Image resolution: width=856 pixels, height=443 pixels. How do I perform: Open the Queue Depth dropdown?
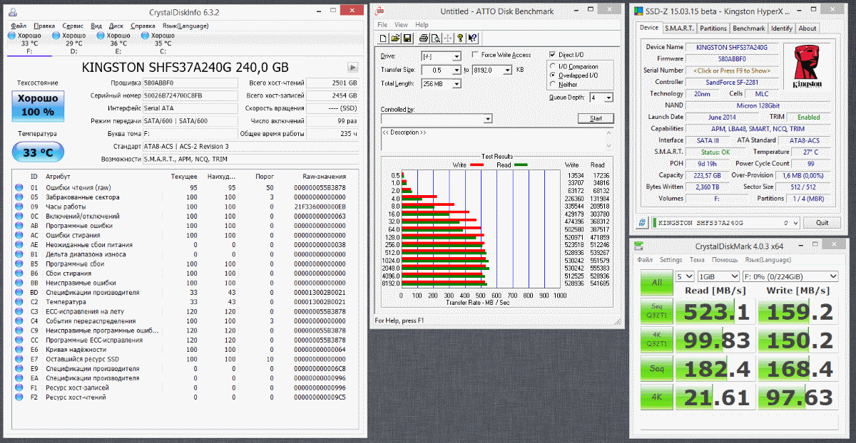click(609, 98)
